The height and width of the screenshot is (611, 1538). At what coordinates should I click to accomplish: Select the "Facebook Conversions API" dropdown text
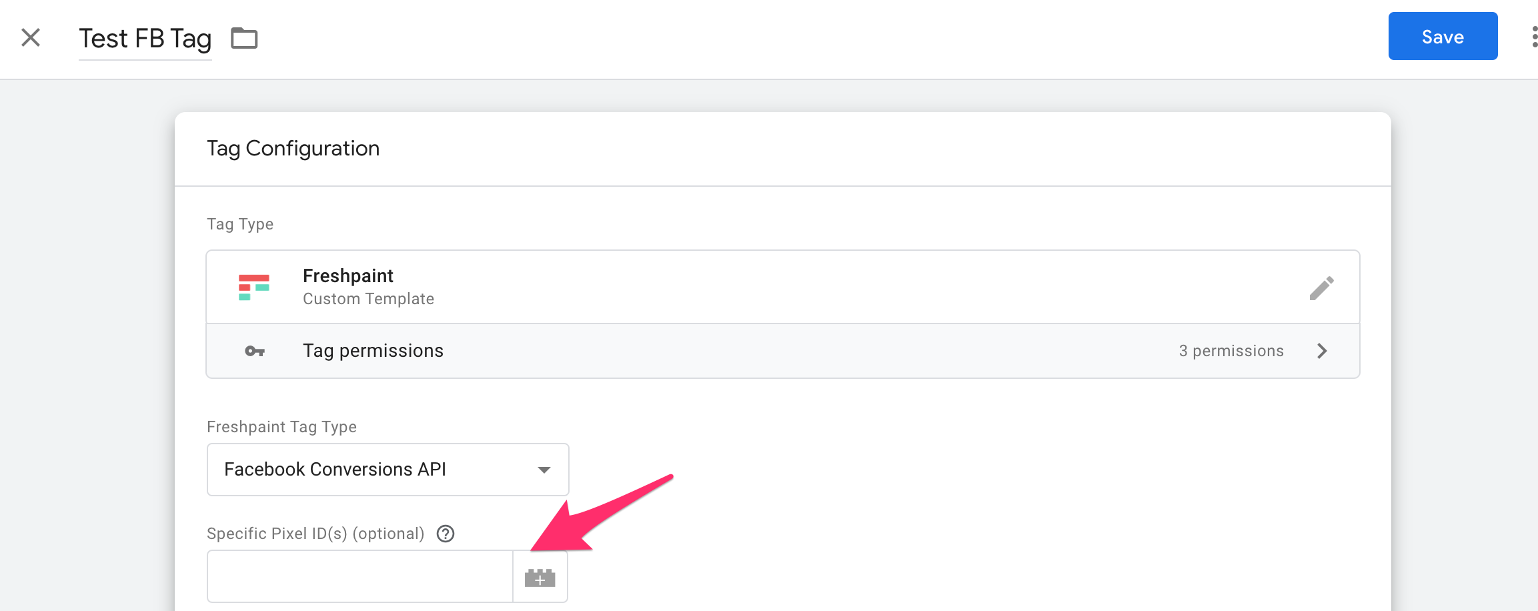(335, 470)
